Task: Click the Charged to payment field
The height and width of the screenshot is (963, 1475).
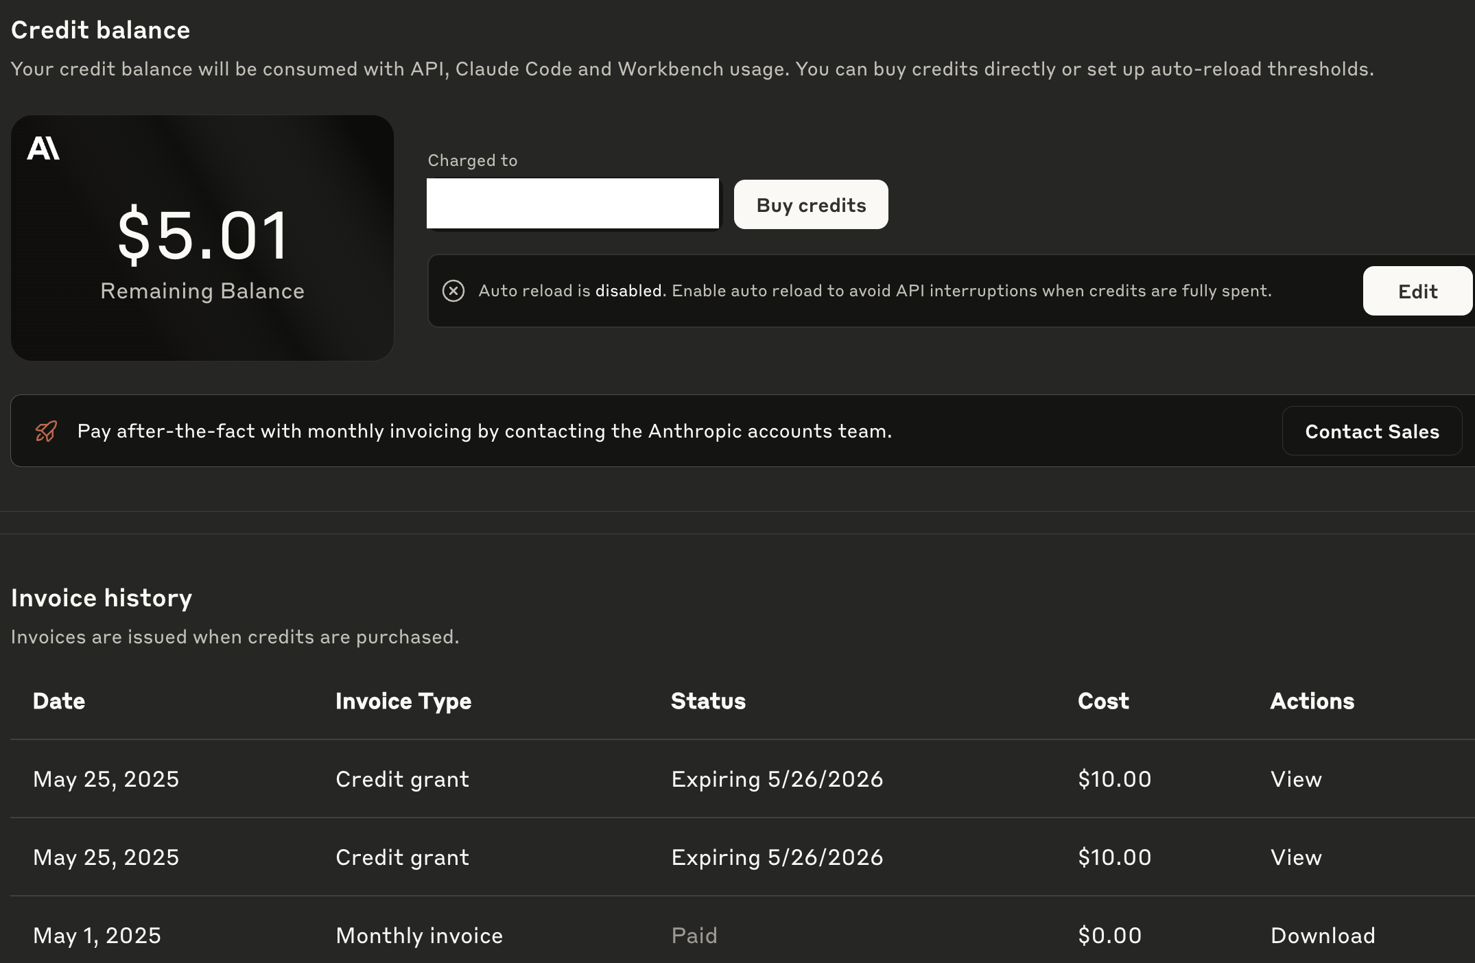Action: click(x=573, y=204)
